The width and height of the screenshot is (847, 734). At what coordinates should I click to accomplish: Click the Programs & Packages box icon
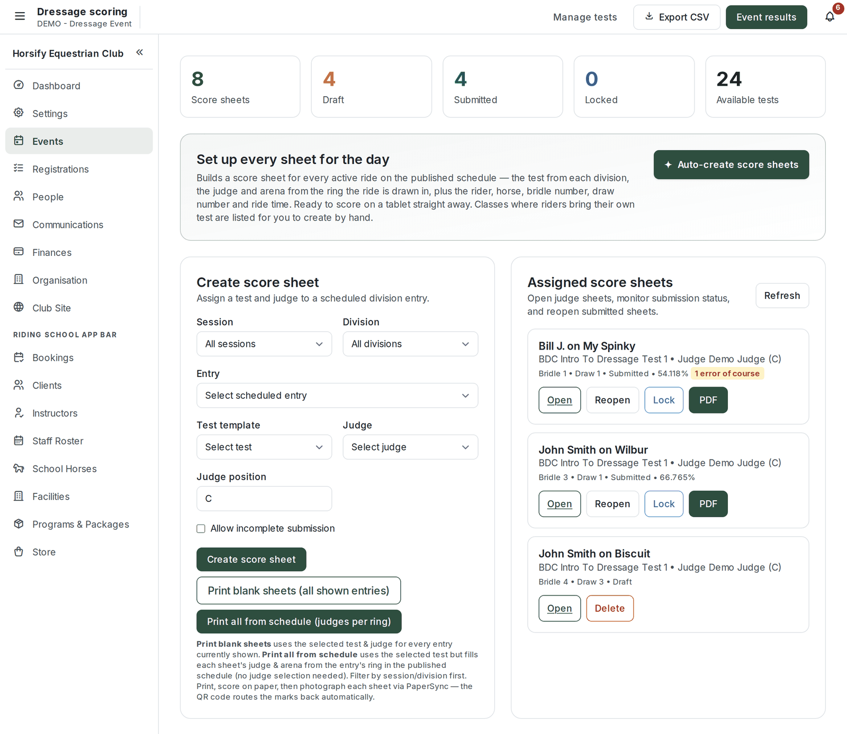click(19, 524)
